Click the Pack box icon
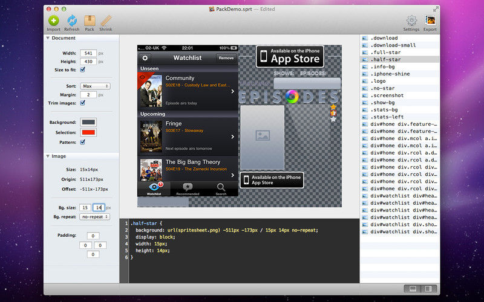Screen dimensions: 484x302 [90, 21]
